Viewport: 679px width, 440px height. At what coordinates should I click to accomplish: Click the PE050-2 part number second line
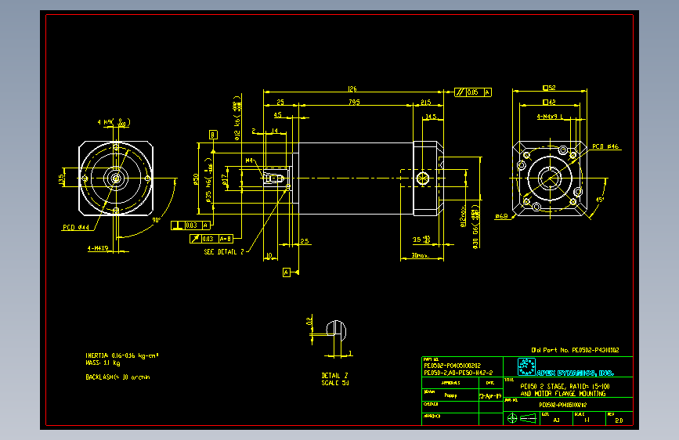tap(458, 373)
